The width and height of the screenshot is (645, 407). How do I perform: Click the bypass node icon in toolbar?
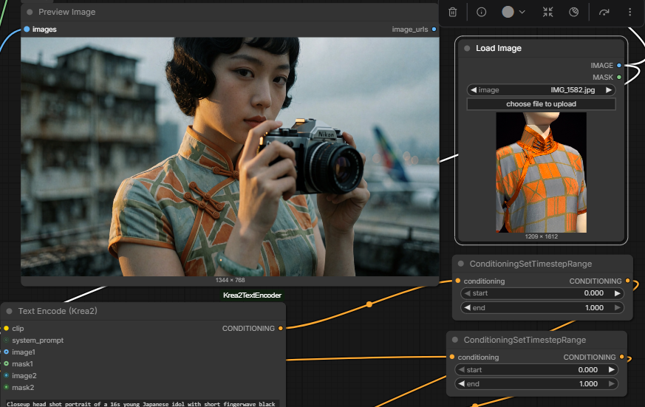click(x=574, y=13)
